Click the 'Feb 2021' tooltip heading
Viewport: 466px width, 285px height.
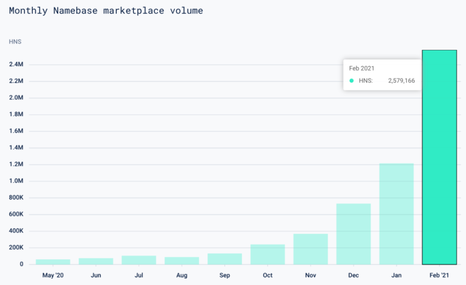coord(361,69)
